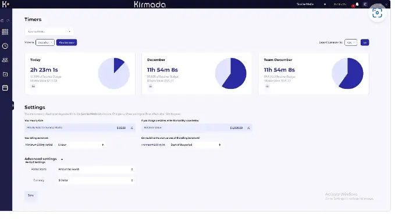Click the Settings heading
Image resolution: width=395 pixels, height=219 pixels.
click(x=35, y=107)
